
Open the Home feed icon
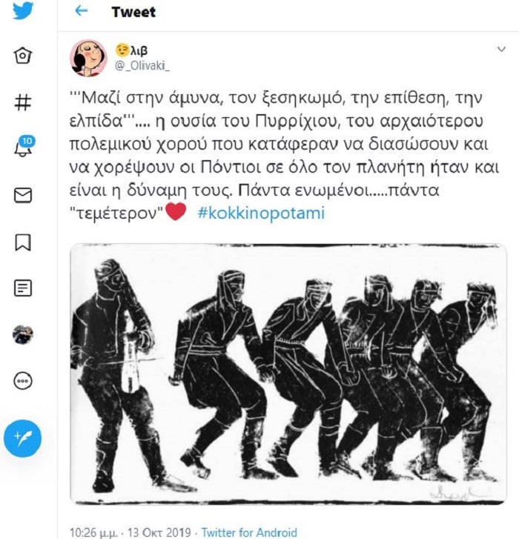pyautogui.click(x=23, y=55)
